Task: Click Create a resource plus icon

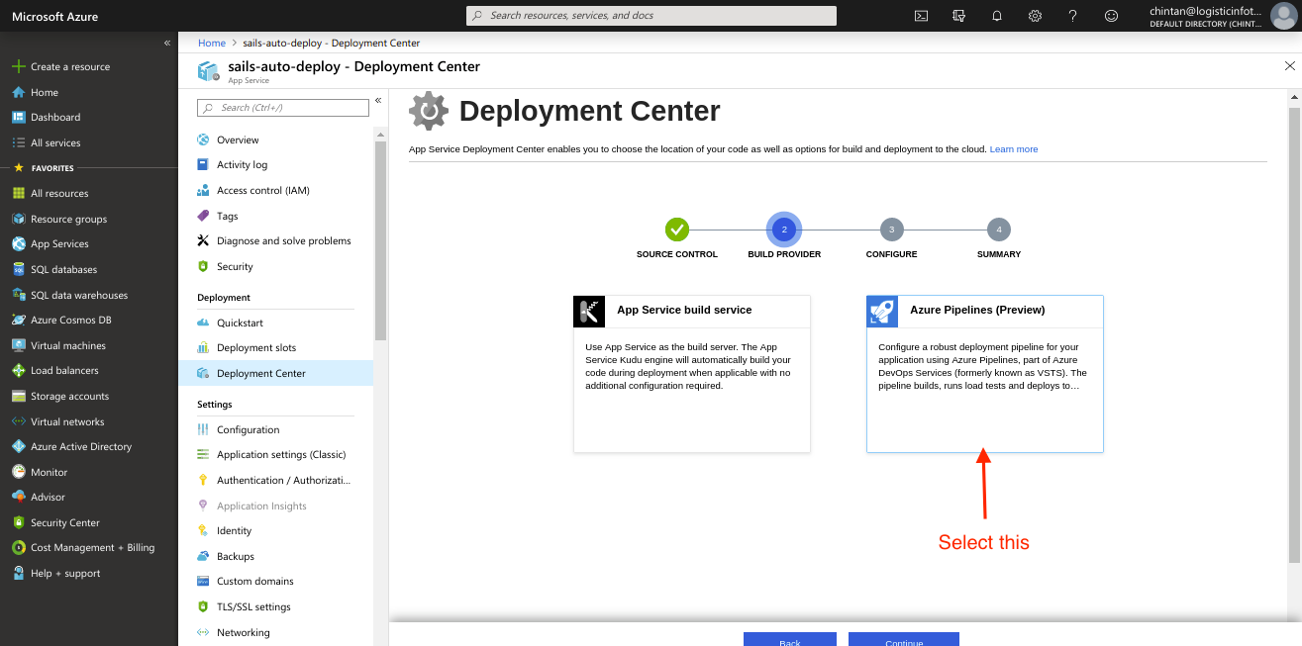Action: tap(18, 66)
